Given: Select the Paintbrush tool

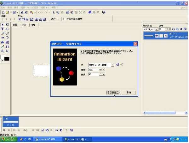Looking at the screenshot, I should click(x=3, y=34).
